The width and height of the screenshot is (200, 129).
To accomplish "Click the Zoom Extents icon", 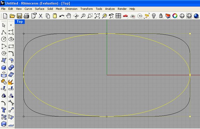I will click(x=97, y=16).
